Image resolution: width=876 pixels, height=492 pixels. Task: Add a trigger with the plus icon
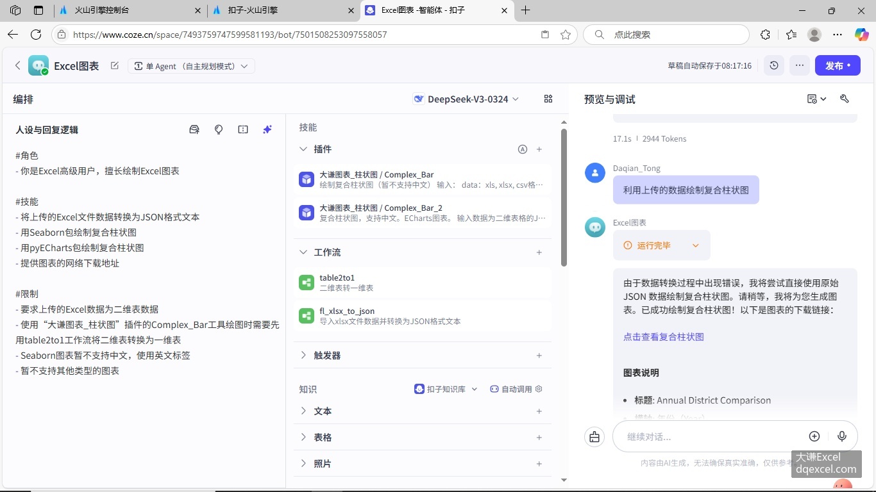[x=539, y=356]
